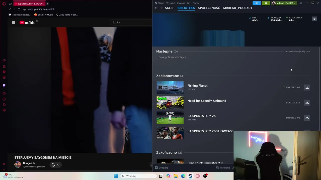Open EA SPORTS FC 26 SHOWCASE thumbnail
This screenshot has width=321, height=180.
170,133
